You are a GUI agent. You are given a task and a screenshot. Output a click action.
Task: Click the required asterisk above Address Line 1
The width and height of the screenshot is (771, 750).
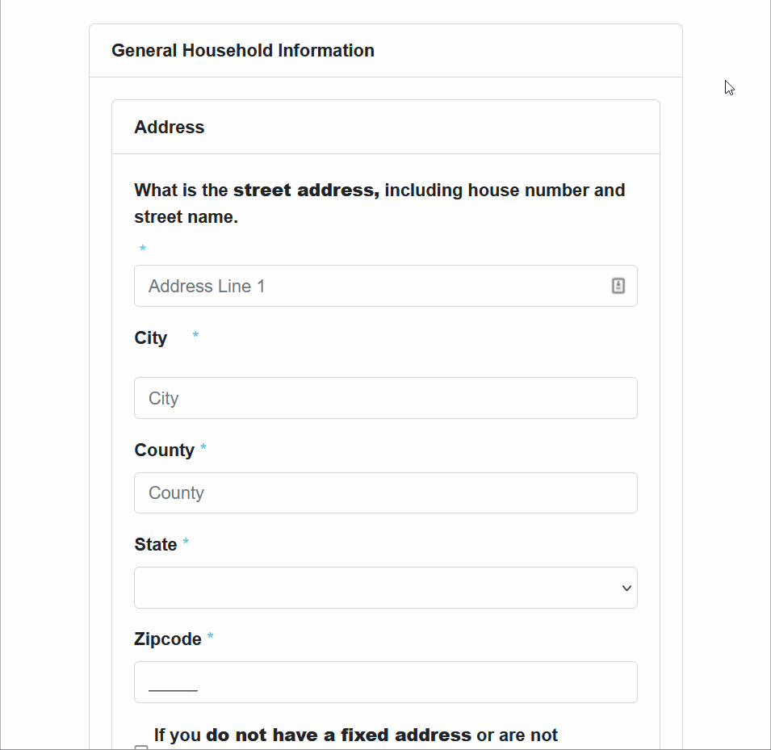coord(142,249)
